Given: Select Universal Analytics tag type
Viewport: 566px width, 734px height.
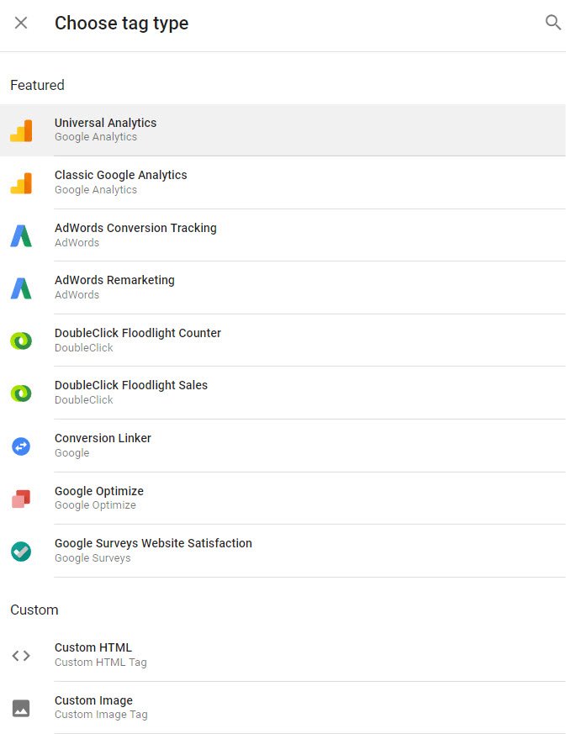Looking at the screenshot, I should (x=283, y=130).
